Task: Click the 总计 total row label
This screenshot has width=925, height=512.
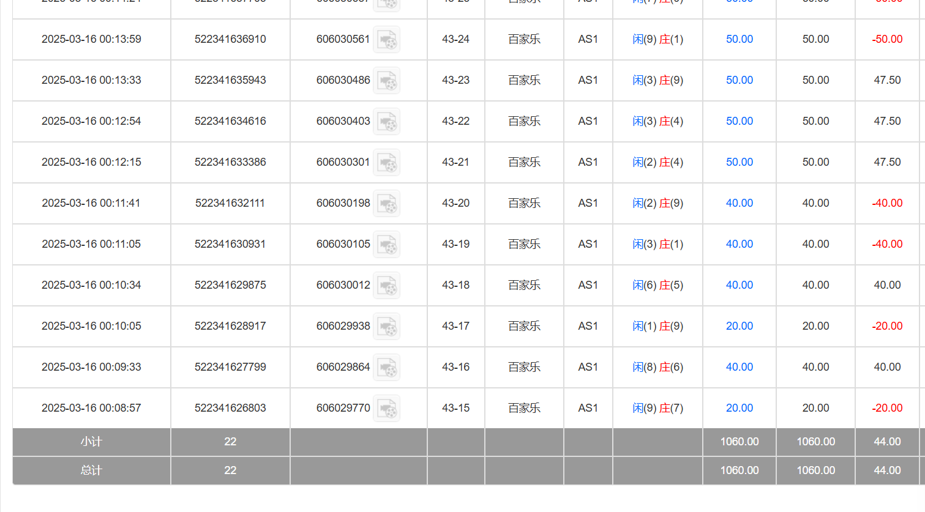Action: point(91,470)
